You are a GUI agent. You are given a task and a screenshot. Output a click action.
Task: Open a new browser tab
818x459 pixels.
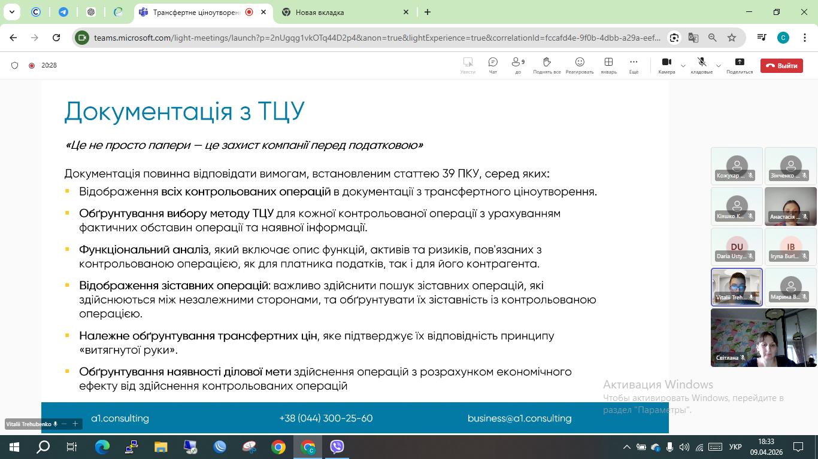point(427,12)
